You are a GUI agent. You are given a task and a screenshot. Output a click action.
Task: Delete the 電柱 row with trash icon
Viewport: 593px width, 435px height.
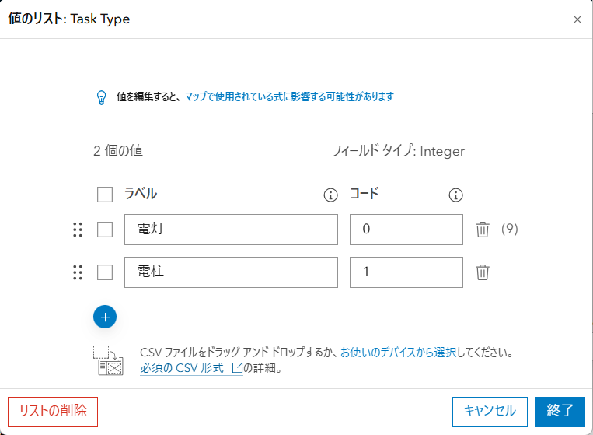tap(483, 272)
